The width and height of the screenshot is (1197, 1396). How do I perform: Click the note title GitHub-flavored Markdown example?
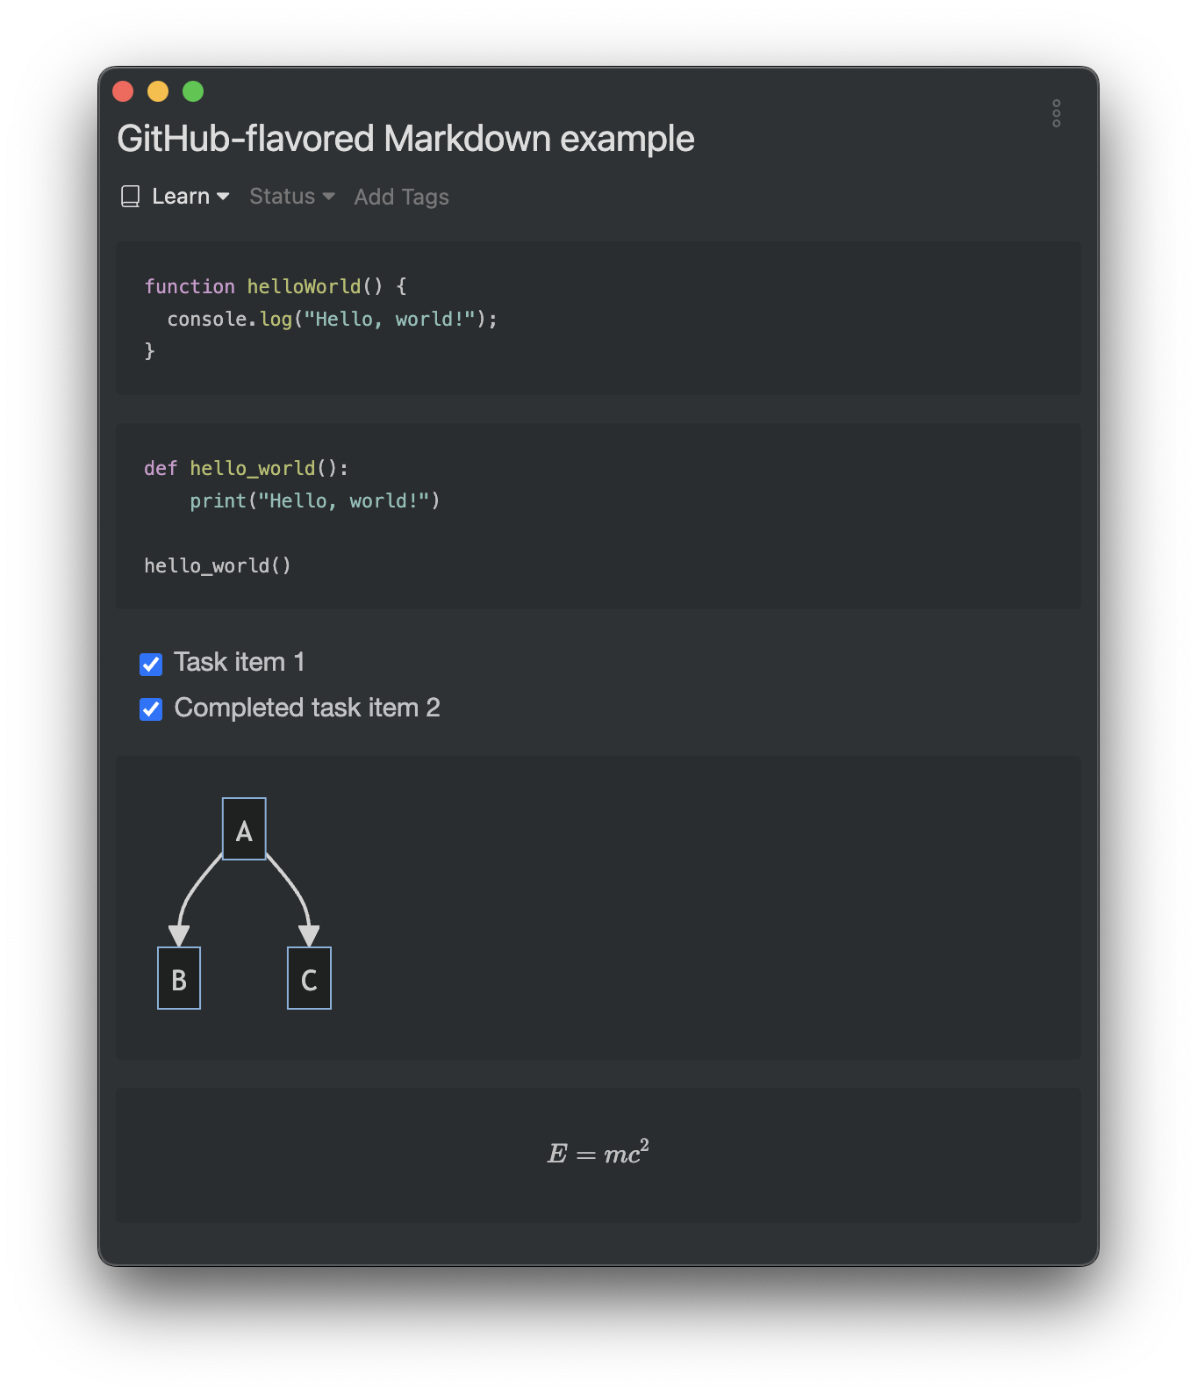coord(405,139)
